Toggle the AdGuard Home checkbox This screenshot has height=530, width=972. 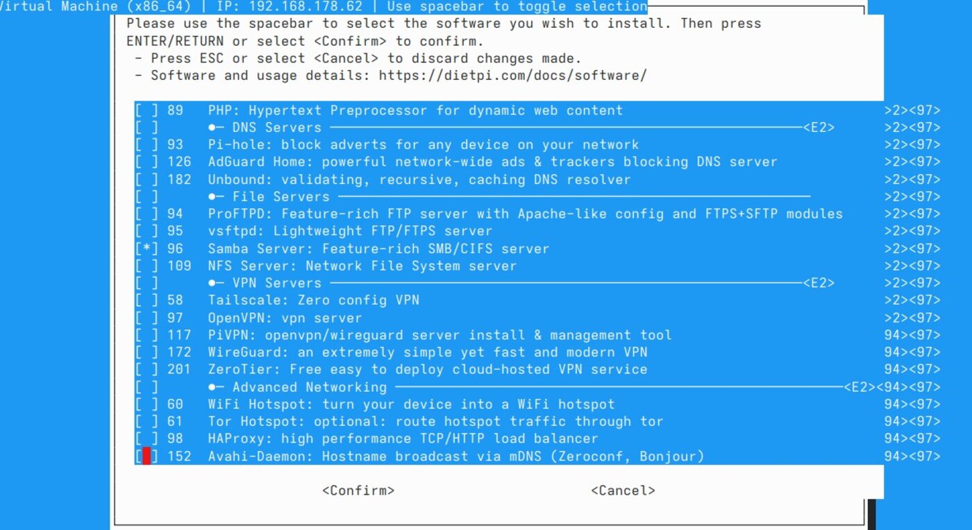pos(146,162)
